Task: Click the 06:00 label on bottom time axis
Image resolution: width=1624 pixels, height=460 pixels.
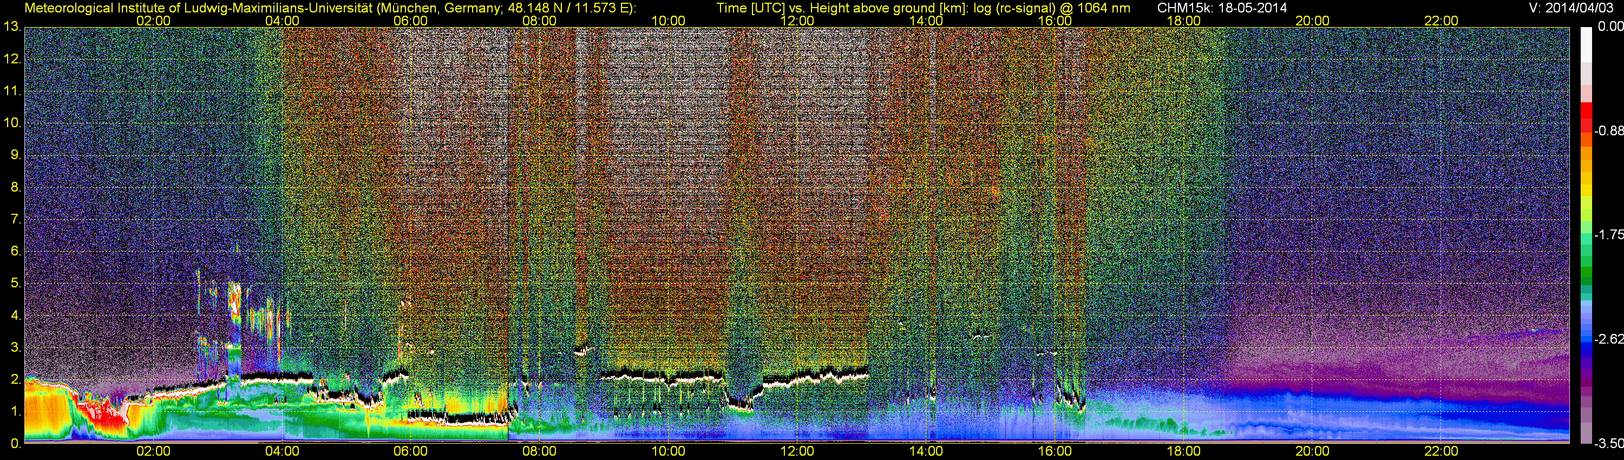Action: [410, 451]
